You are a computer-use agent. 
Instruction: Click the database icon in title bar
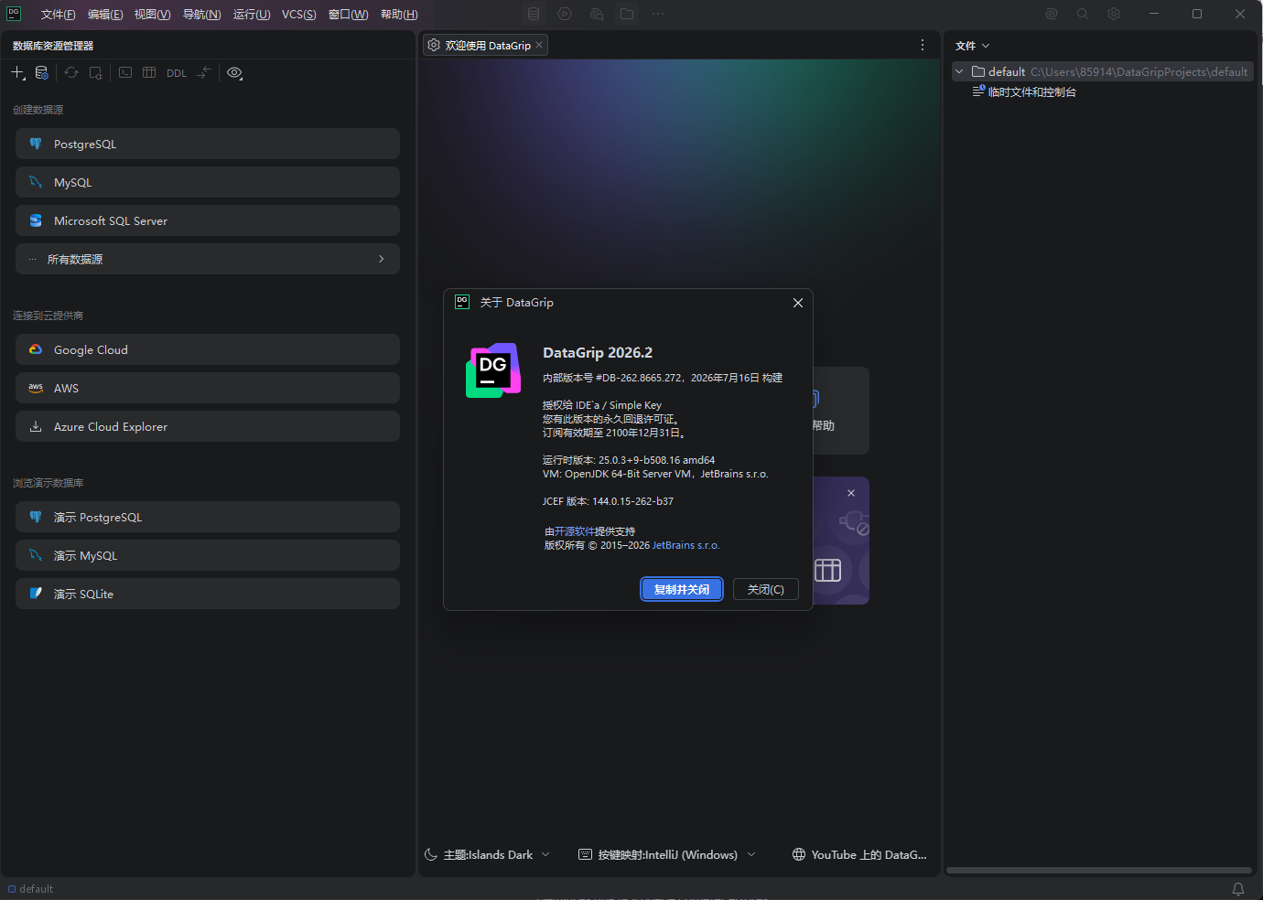click(534, 14)
